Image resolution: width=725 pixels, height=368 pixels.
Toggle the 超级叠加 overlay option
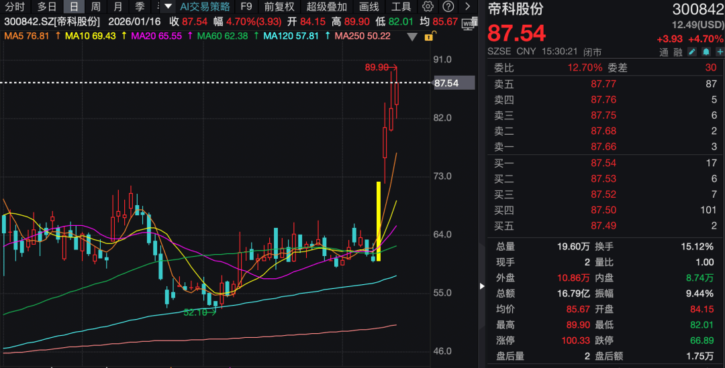pyautogui.click(x=327, y=7)
